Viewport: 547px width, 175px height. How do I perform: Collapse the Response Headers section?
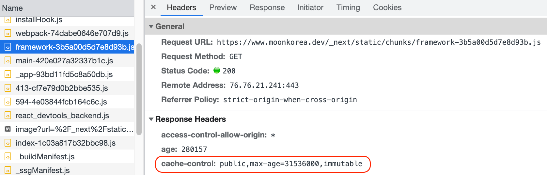tap(151, 119)
